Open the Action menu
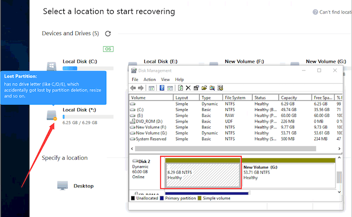 tap(149, 79)
